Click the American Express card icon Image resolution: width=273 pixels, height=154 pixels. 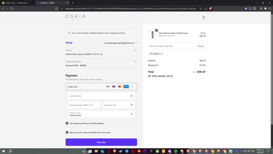(126, 86)
